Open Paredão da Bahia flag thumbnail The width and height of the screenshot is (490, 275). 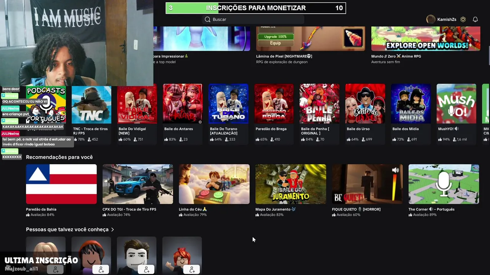61,184
